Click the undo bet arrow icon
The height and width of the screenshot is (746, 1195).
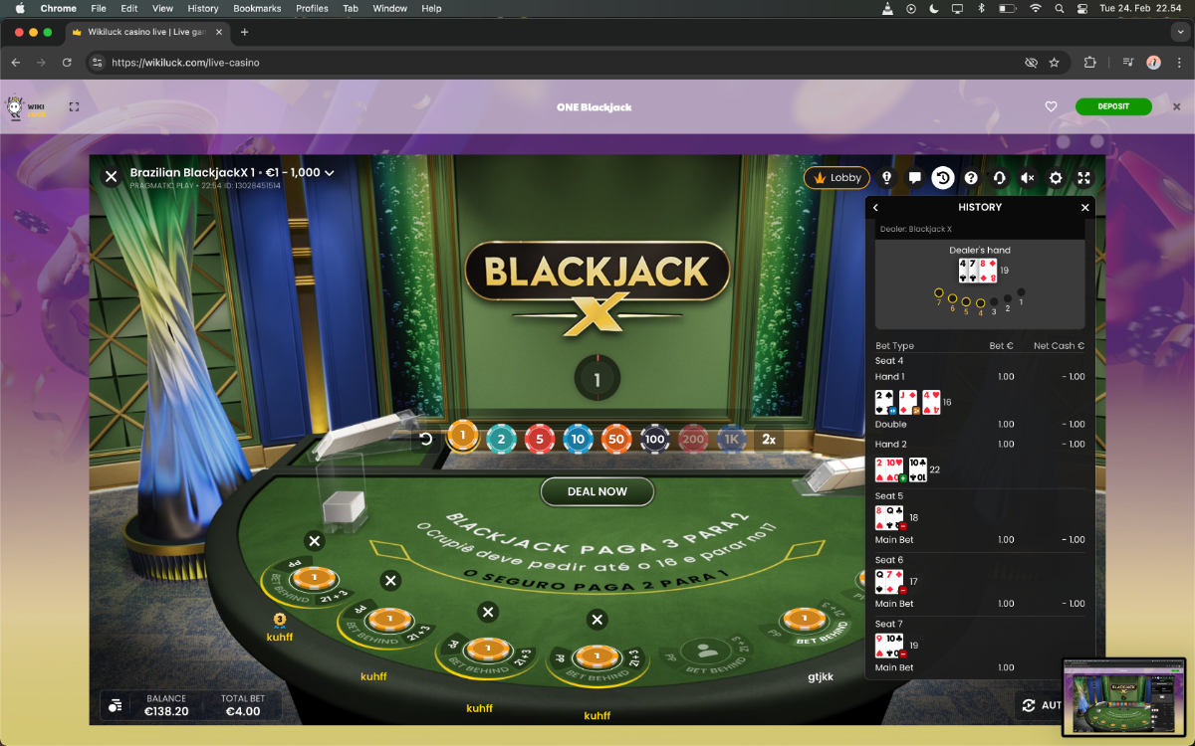coord(426,439)
